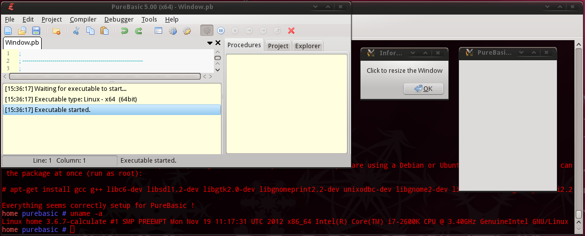Click the Information dialog title bar icon
This screenshot has height=236, width=585.
[371, 53]
